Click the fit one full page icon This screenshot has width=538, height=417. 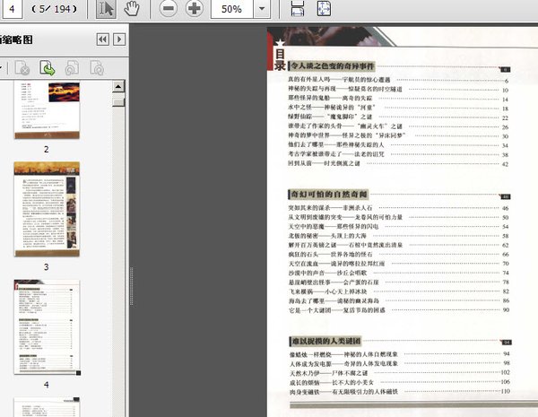[x=324, y=8]
